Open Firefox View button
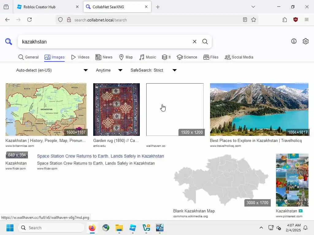The width and height of the screenshot is (314, 235). [6, 7]
